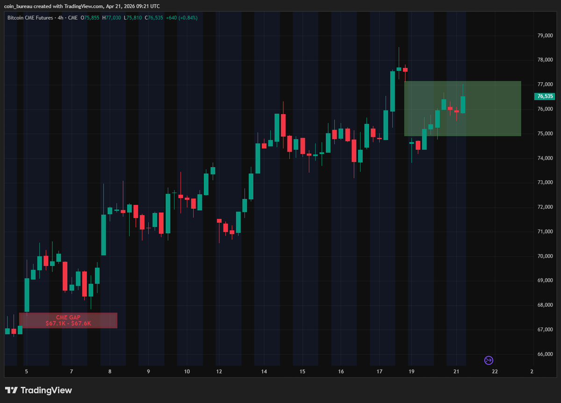The height and width of the screenshot is (403, 561).
Task: Click the 79,000 price axis label
Action: pos(546,36)
